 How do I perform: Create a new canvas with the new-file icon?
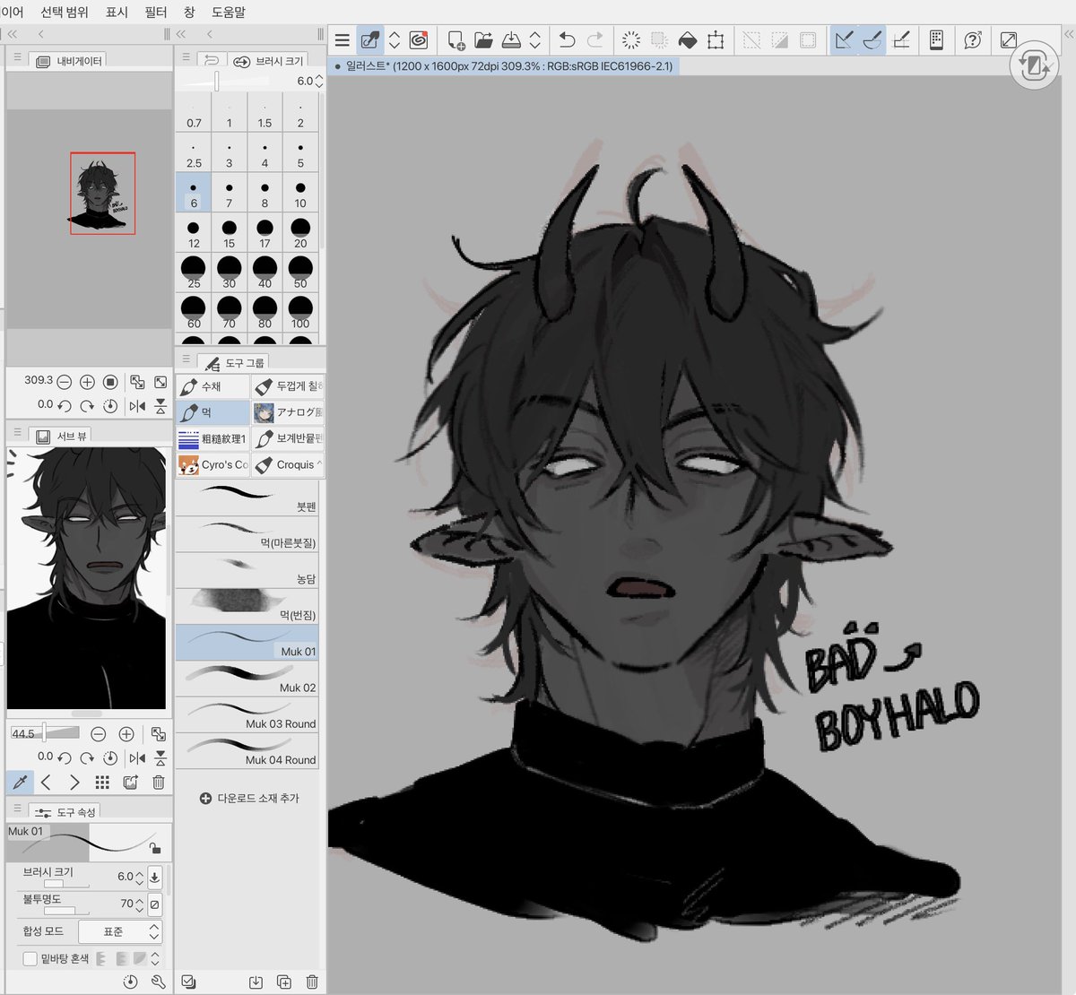(456, 40)
